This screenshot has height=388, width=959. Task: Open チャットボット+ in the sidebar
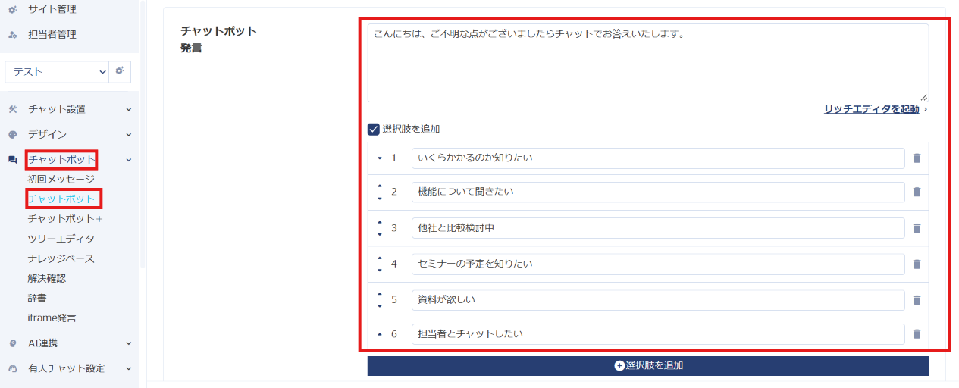pyautogui.click(x=65, y=219)
